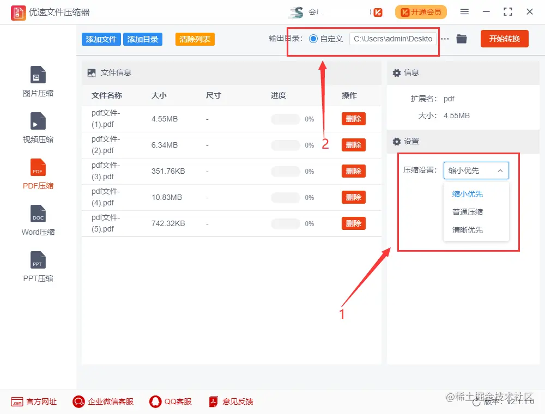Open 企业微信客服 support

click(103, 401)
